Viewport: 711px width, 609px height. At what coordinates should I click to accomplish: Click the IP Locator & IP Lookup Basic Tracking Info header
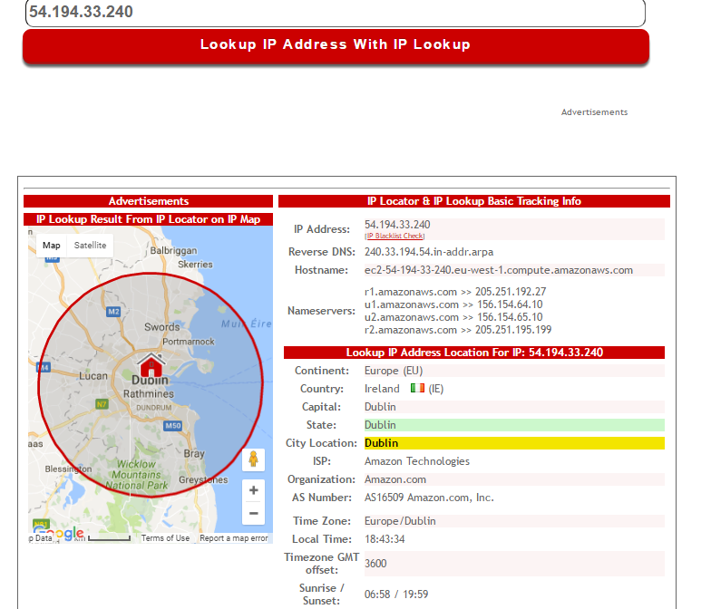tap(473, 201)
